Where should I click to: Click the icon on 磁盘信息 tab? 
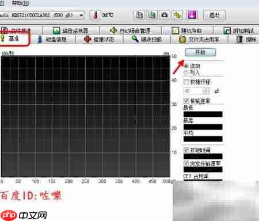[x=40, y=39]
